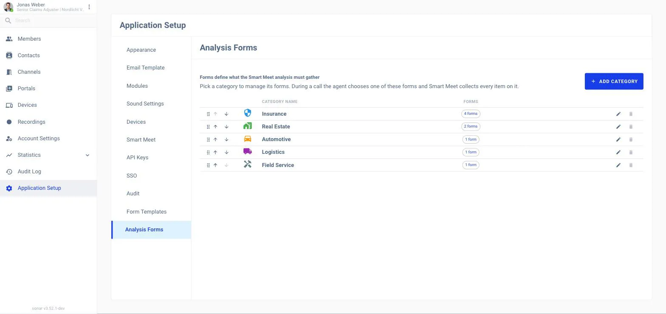Image resolution: width=666 pixels, height=314 pixels.
Task: Open the Sound Settings tab
Action: coord(151,104)
